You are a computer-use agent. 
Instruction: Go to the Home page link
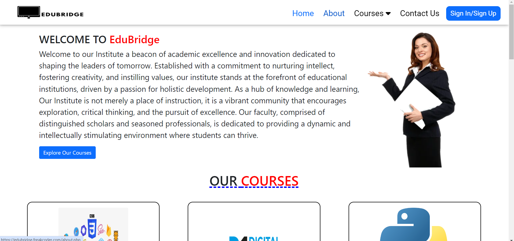pos(303,13)
